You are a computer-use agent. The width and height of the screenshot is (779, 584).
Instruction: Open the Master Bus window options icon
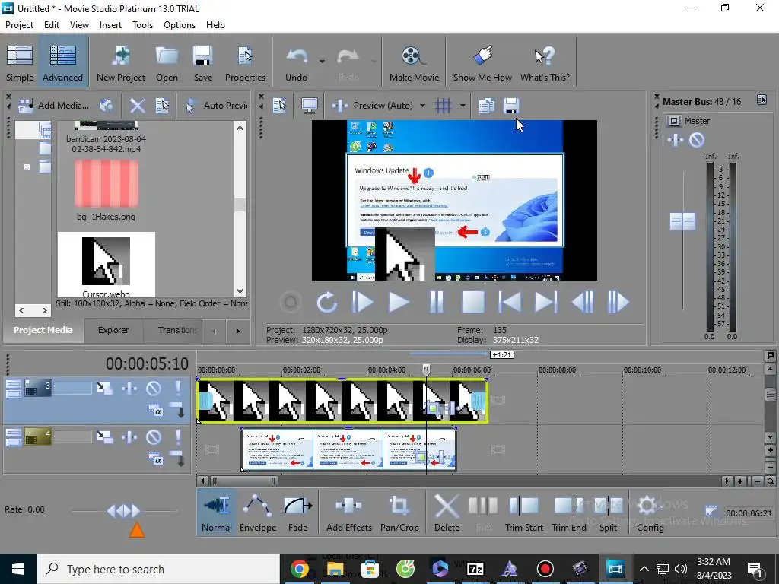(x=762, y=100)
